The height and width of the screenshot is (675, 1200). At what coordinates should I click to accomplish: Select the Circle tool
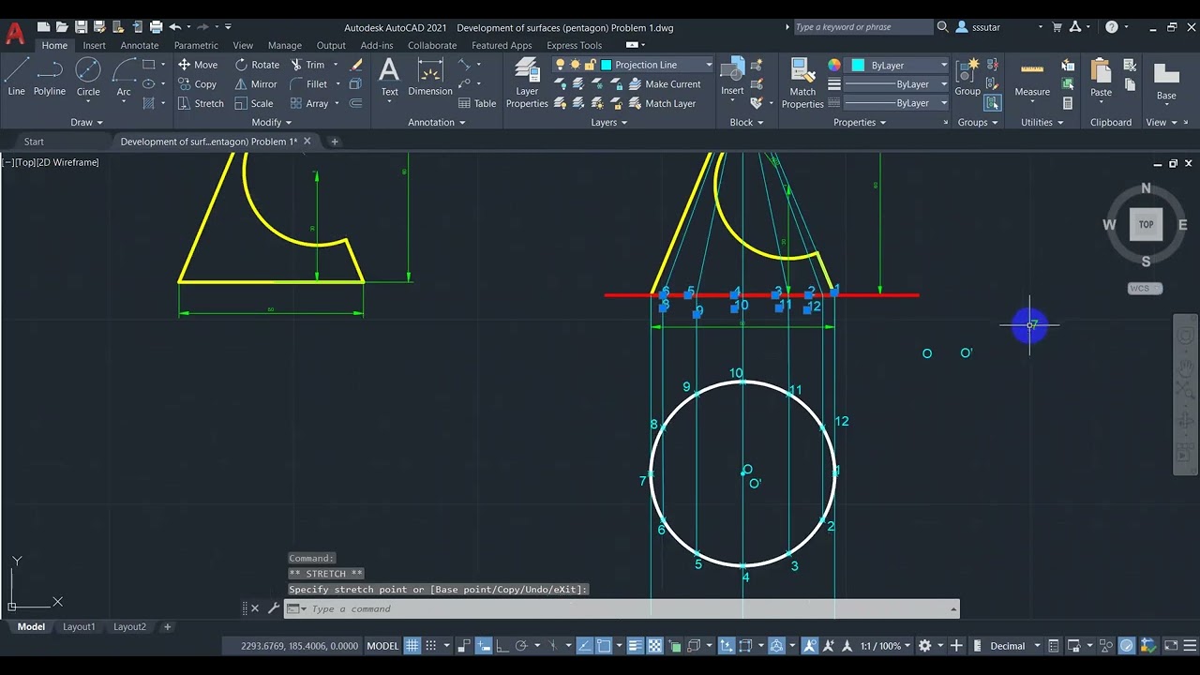point(88,77)
